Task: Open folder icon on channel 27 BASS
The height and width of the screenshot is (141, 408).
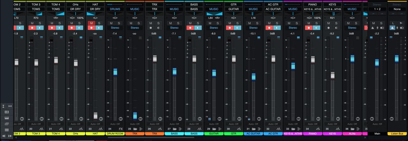Action: tap(175, 129)
